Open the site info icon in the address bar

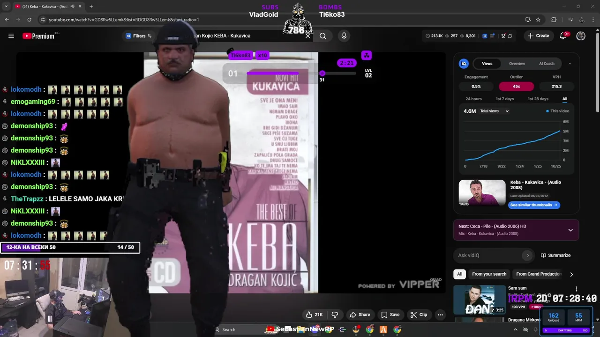(43, 20)
